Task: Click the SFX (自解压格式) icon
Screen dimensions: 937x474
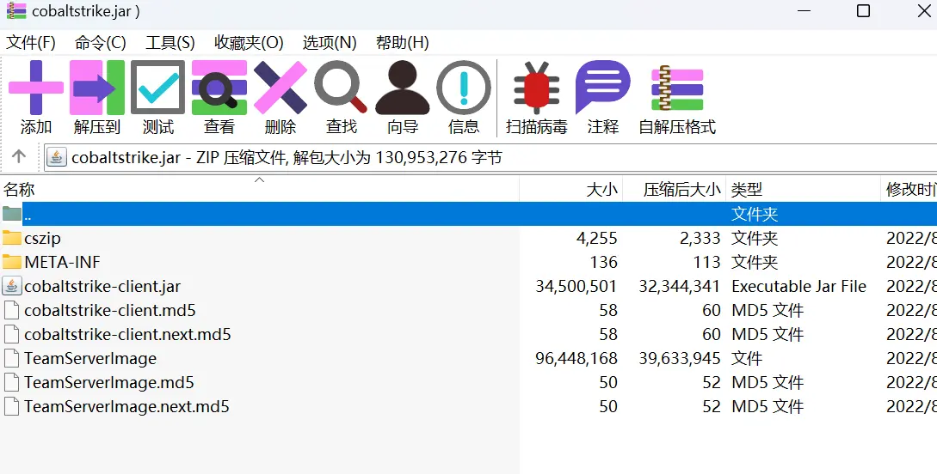Action: [676, 98]
